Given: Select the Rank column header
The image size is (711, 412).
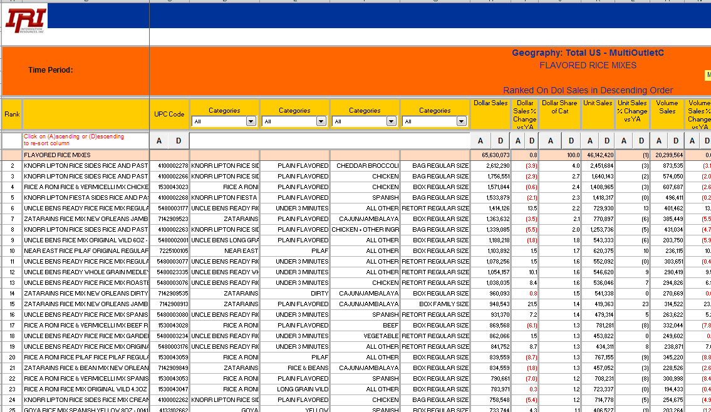Looking at the screenshot, I should point(12,114).
